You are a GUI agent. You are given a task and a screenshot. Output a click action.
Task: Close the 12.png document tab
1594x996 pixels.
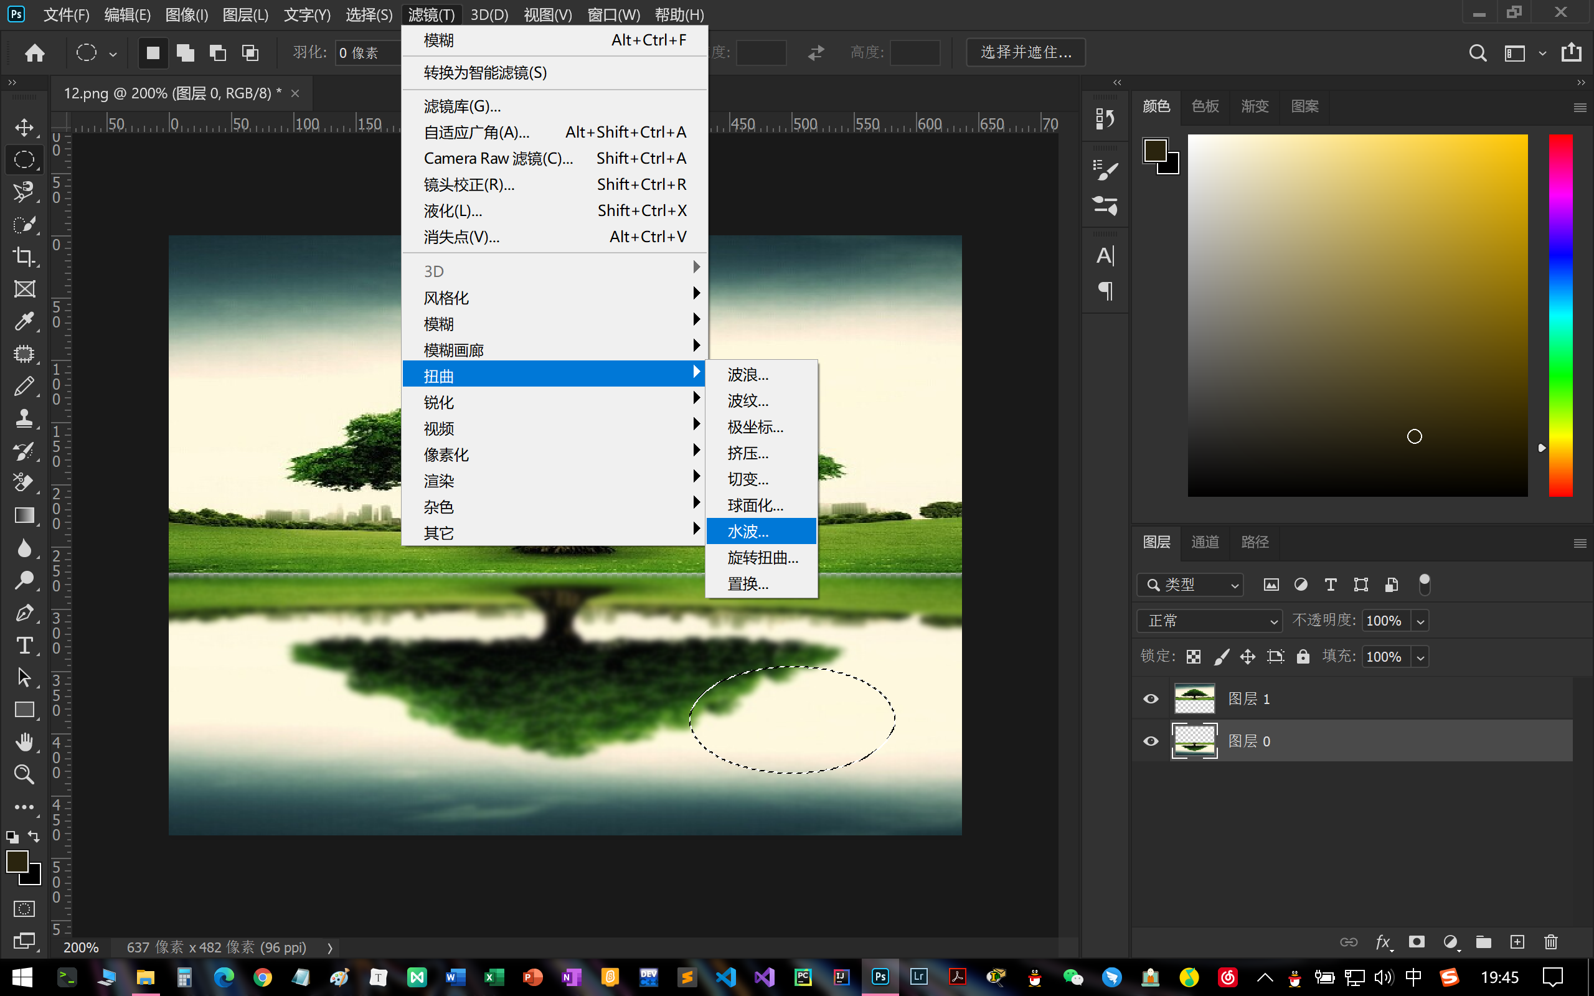click(295, 93)
